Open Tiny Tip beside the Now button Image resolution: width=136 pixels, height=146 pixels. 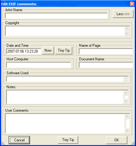pyautogui.click(x=64, y=50)
